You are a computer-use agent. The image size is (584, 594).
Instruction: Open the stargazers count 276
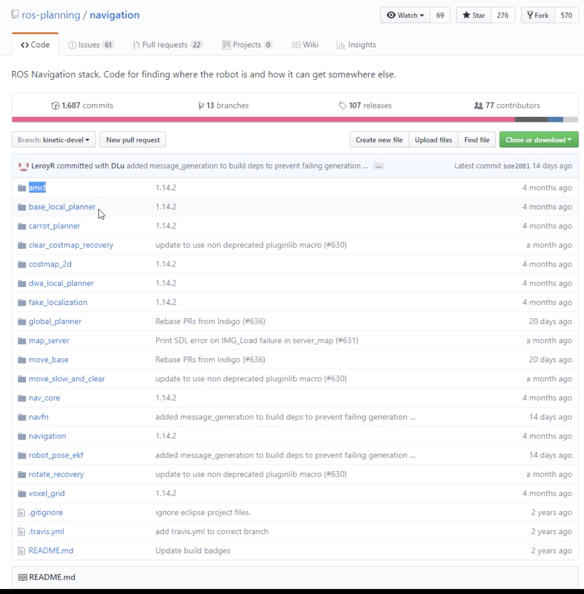coord(502,15)
